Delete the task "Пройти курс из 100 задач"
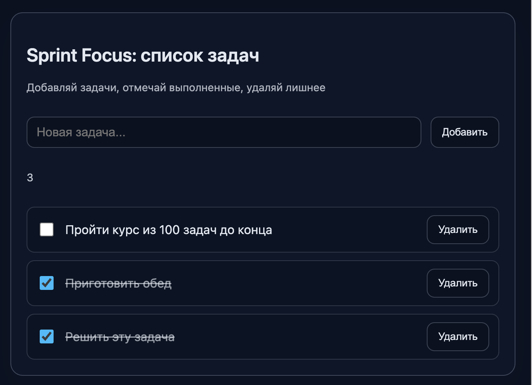This screenshot has width=532, height=385. [458, 229]
